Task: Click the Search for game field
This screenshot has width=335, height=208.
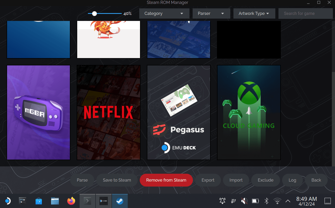Action: (305, 13)
